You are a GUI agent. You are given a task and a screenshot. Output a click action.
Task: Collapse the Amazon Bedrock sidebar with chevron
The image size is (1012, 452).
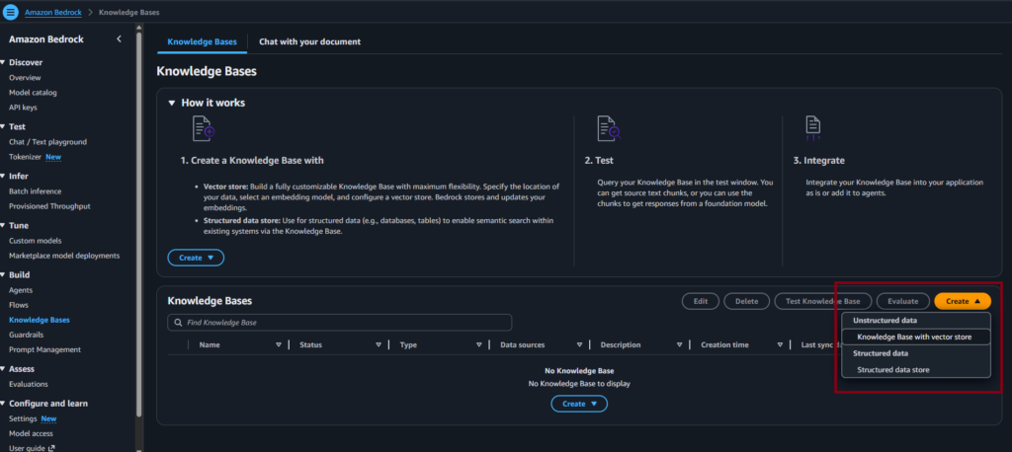point(119,38)
